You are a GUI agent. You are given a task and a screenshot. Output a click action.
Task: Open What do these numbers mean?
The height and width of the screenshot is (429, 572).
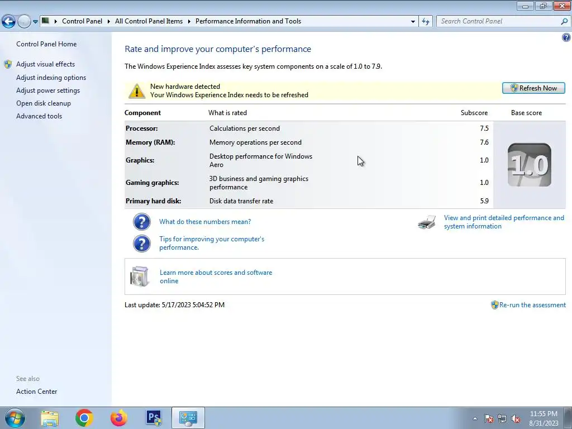click(x=205, y=222)
